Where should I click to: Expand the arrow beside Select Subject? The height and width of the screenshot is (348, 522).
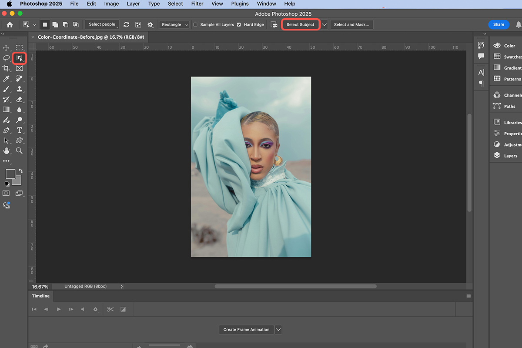(x=324, y=25)
